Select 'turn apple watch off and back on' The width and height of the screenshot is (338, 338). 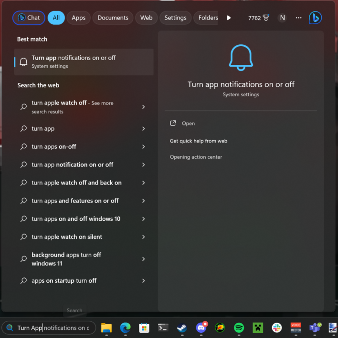pos(84,183)
